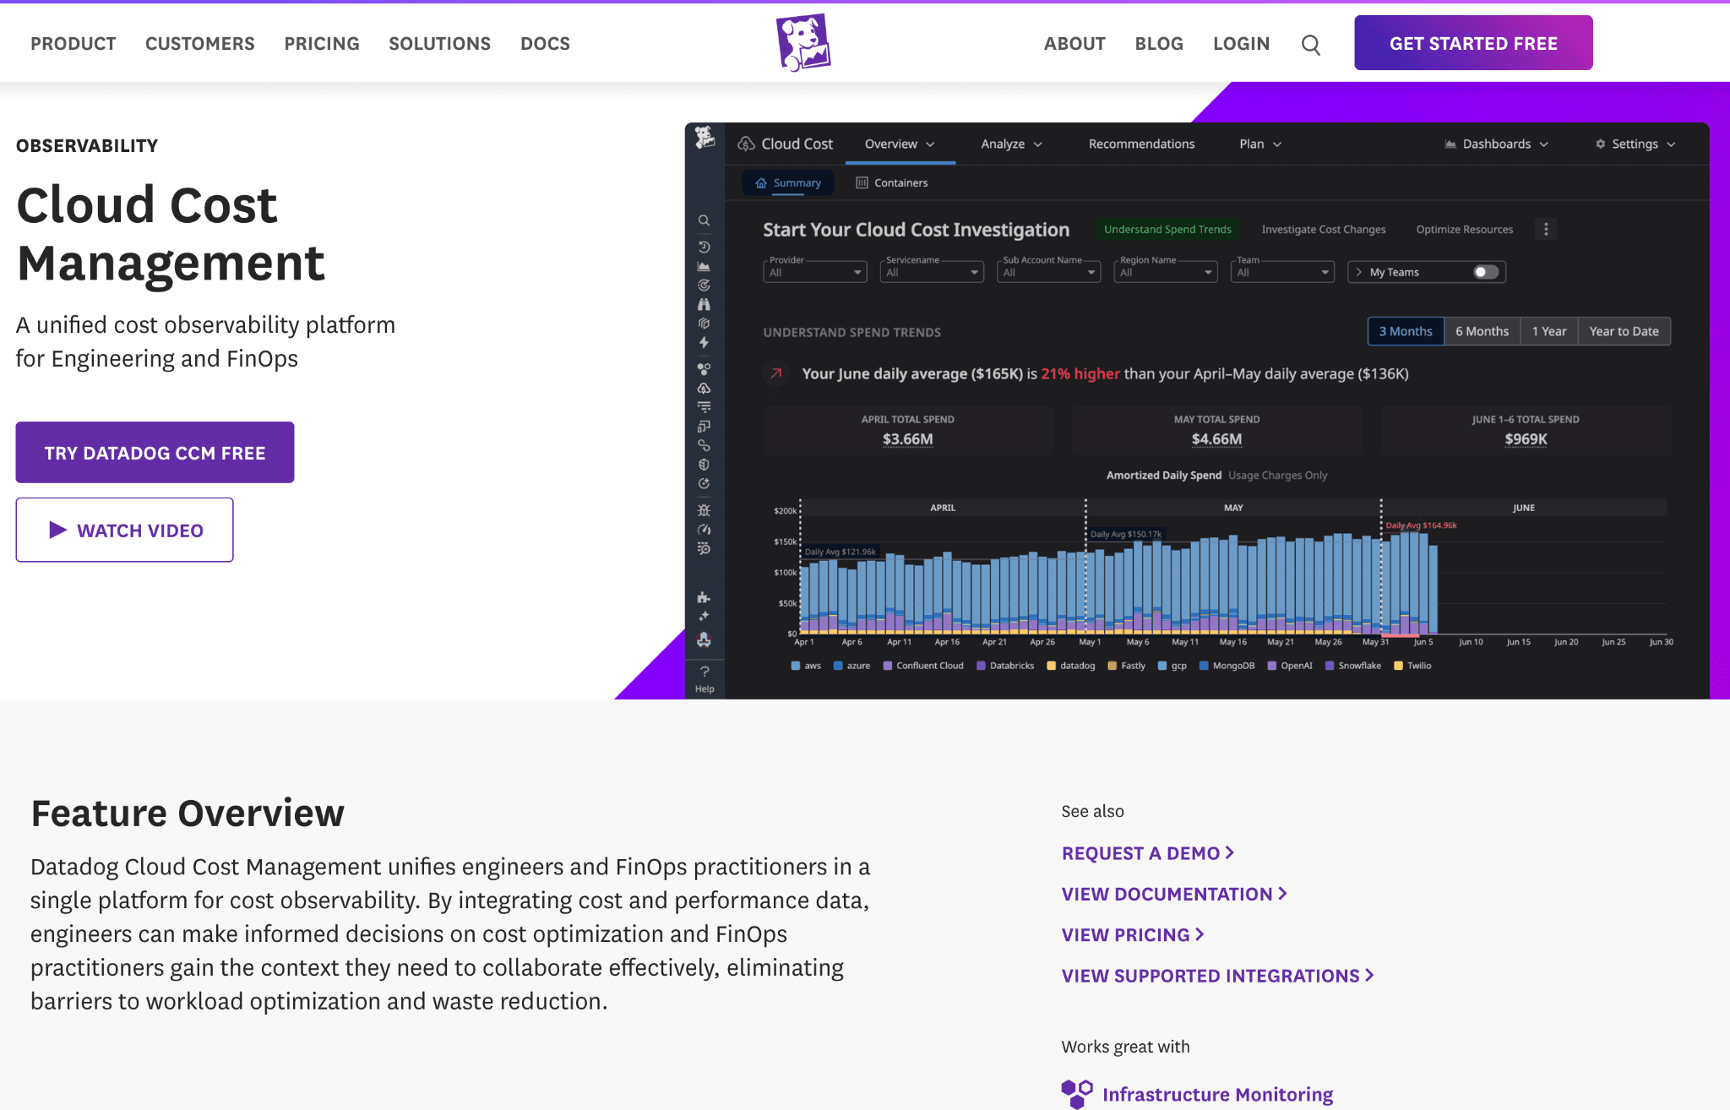Expand the Settings menu
The height and width of the screenshot is (1110, 1730).
[x=1635, y=144]
